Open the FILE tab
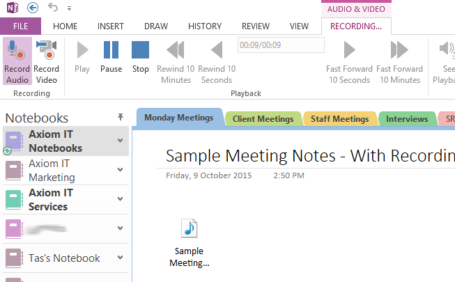Viewport: 455px width, 282px height. point(20,26)
